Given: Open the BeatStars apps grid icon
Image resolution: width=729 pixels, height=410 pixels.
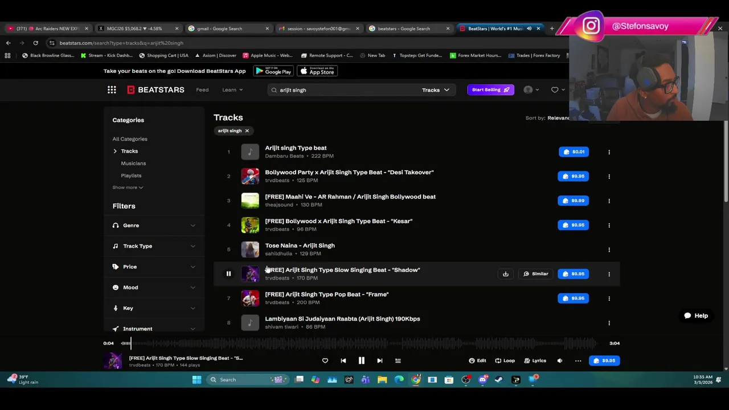Looking at the screenshot, I should click(112, 90).
